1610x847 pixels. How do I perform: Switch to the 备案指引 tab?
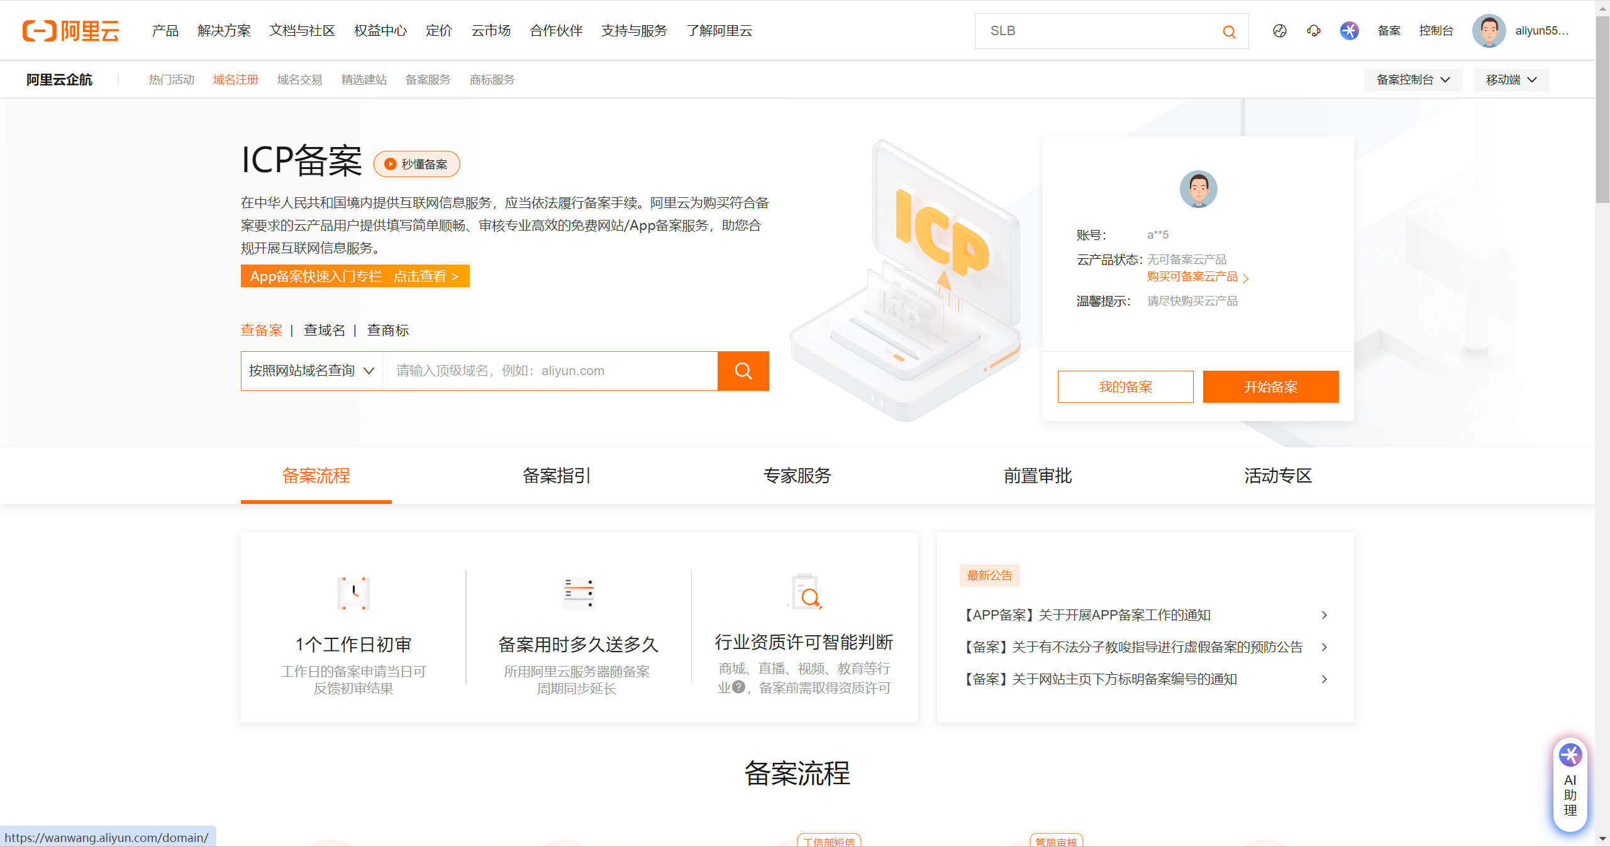556,476
